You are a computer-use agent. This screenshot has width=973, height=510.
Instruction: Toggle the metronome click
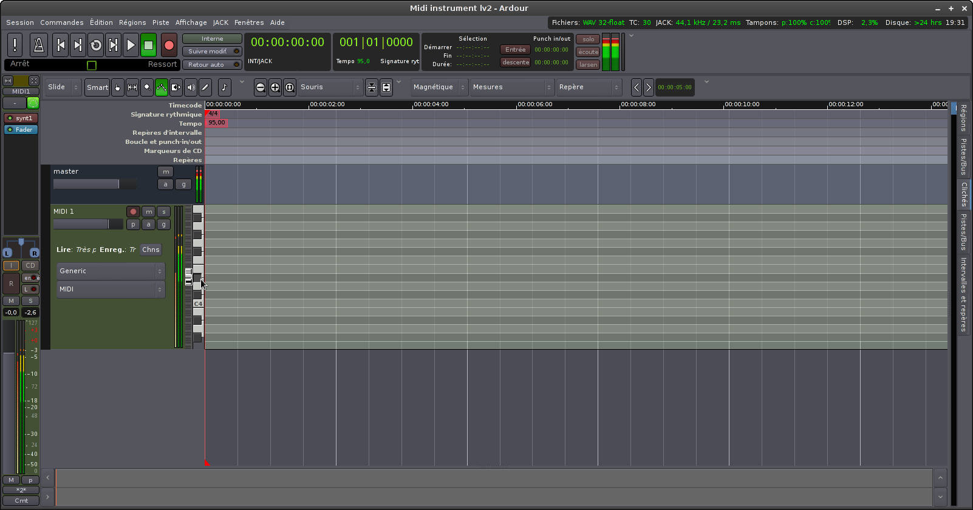click(39, 45)
